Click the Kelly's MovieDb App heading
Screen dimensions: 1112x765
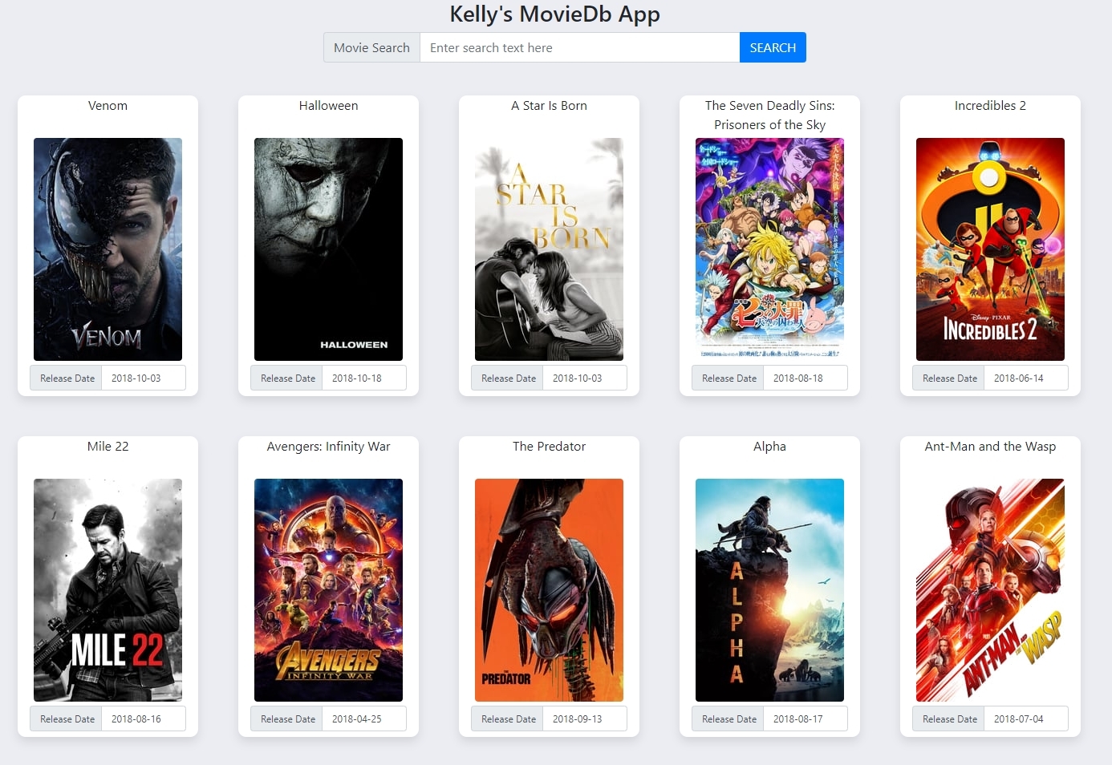[x=555, y=14]
